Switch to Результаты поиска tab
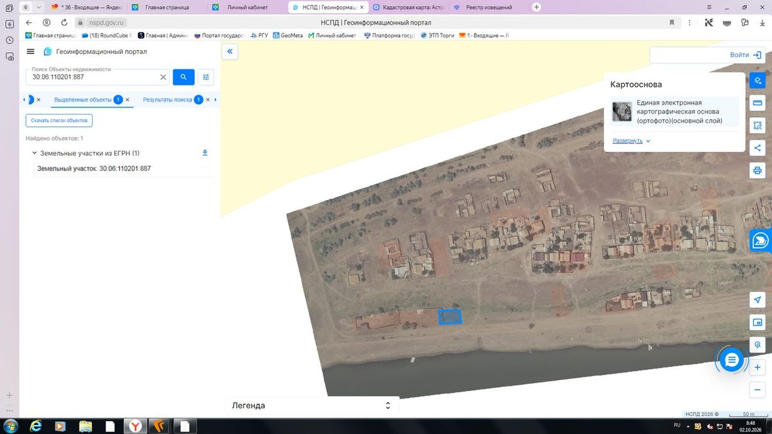Image resolution: width=772 pixels, height=434 pixels. tap(167, 100)
